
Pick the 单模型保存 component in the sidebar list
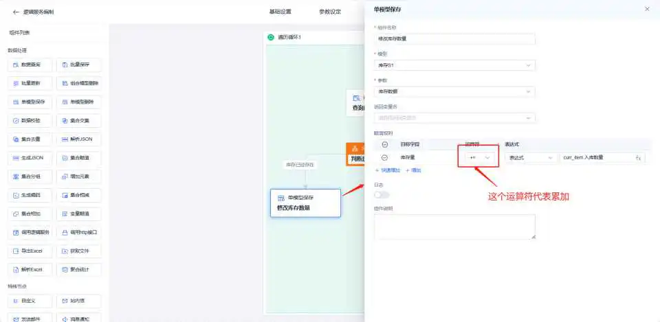30,102
